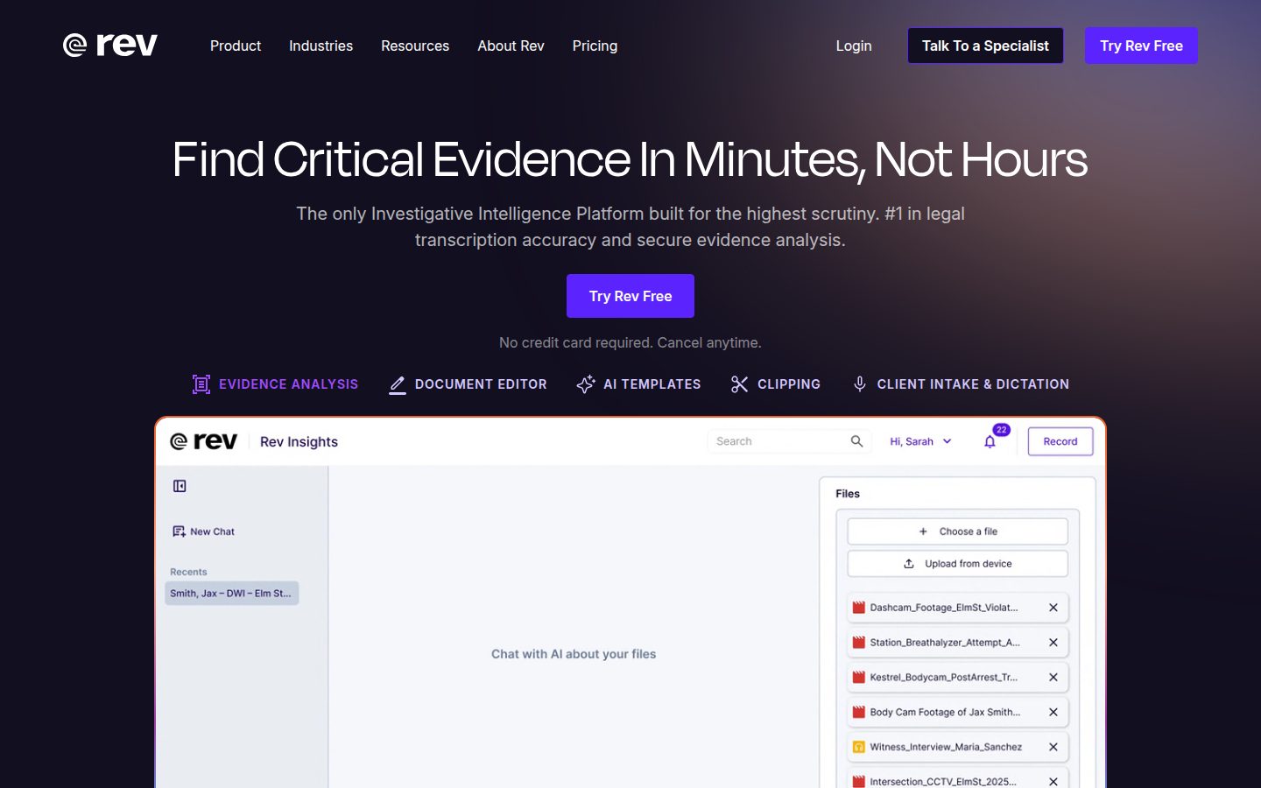
Task: Open the Industries menu
Action: pyautogui.click(x=321, y=46)
